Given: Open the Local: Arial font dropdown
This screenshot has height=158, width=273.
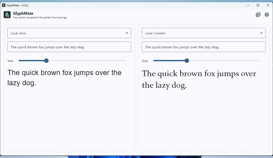Looking at the screenshot, I should click(69, 33).
